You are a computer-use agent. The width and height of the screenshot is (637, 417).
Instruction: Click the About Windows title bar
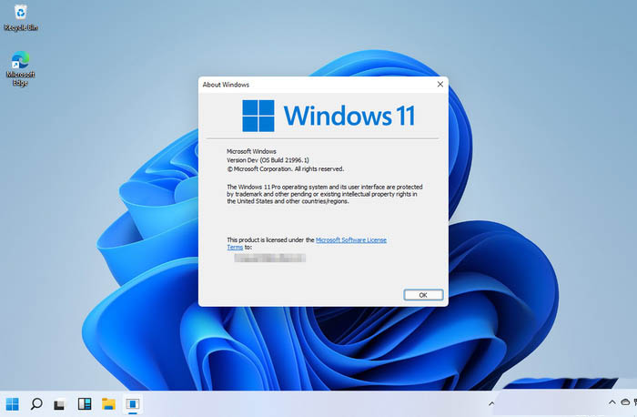(309, 85)
